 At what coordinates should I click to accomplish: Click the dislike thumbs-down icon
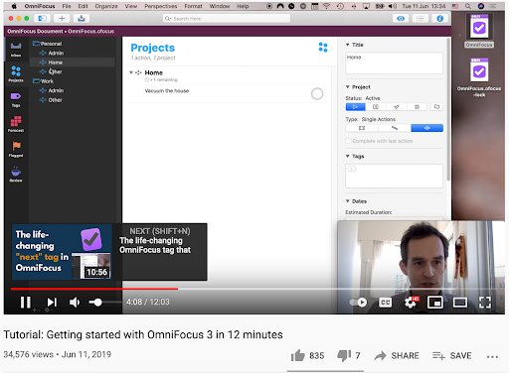[344, 356]
